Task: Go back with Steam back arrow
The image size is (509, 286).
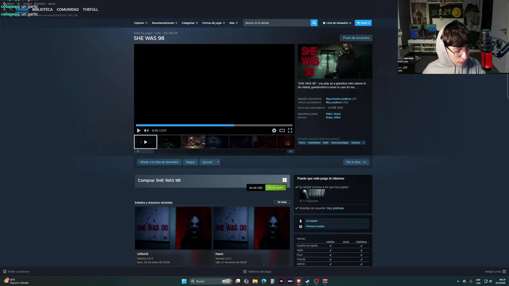Action: 4,10
